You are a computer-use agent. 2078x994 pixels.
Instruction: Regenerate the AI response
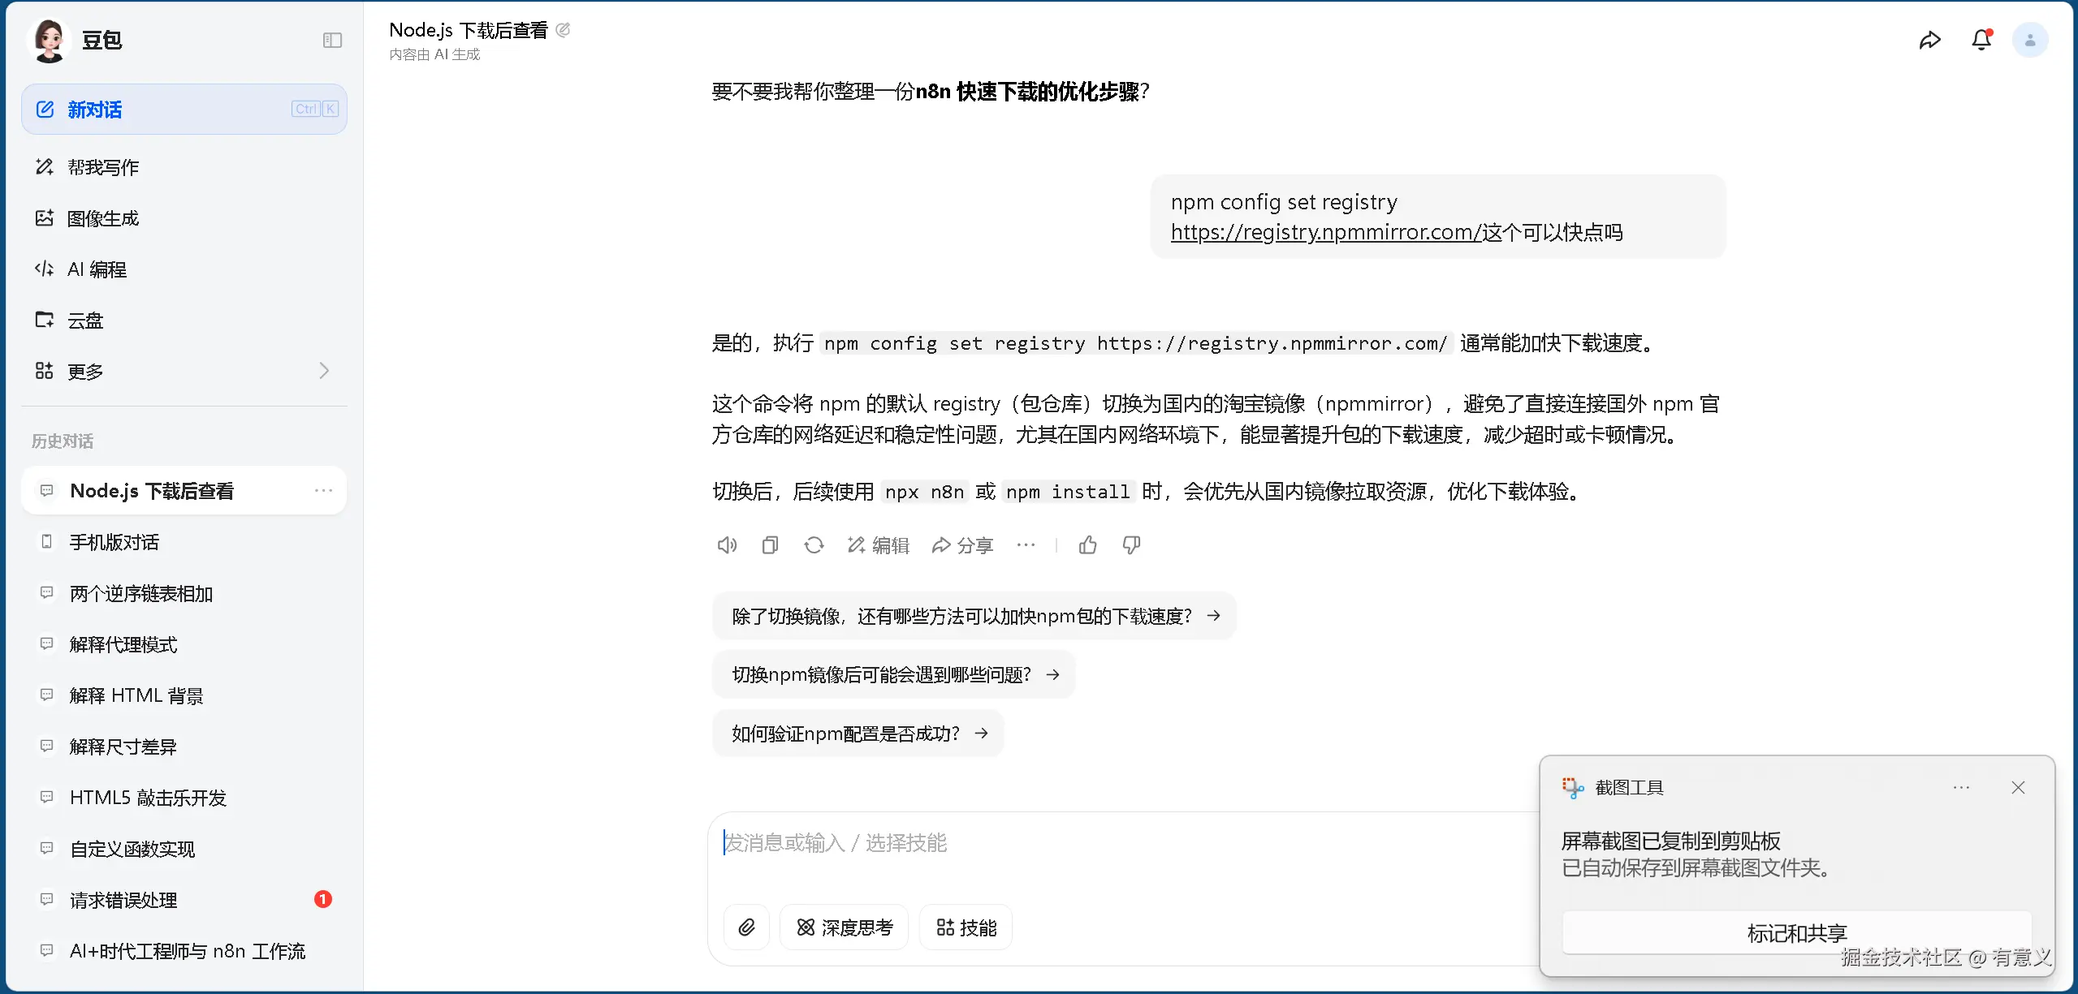814,545
